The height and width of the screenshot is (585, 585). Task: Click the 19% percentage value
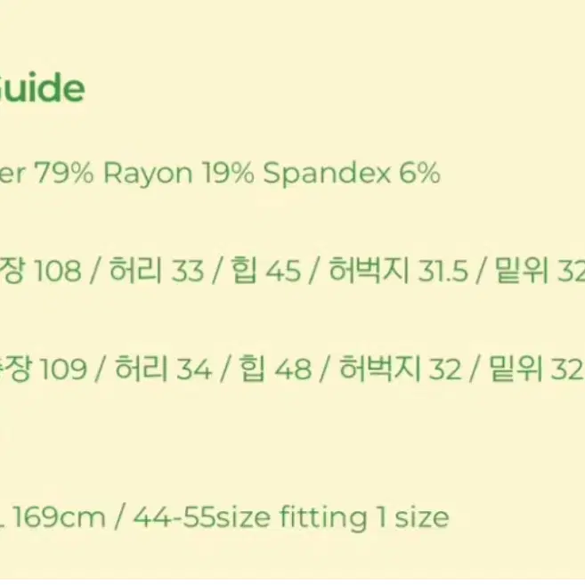pos(228,173)
